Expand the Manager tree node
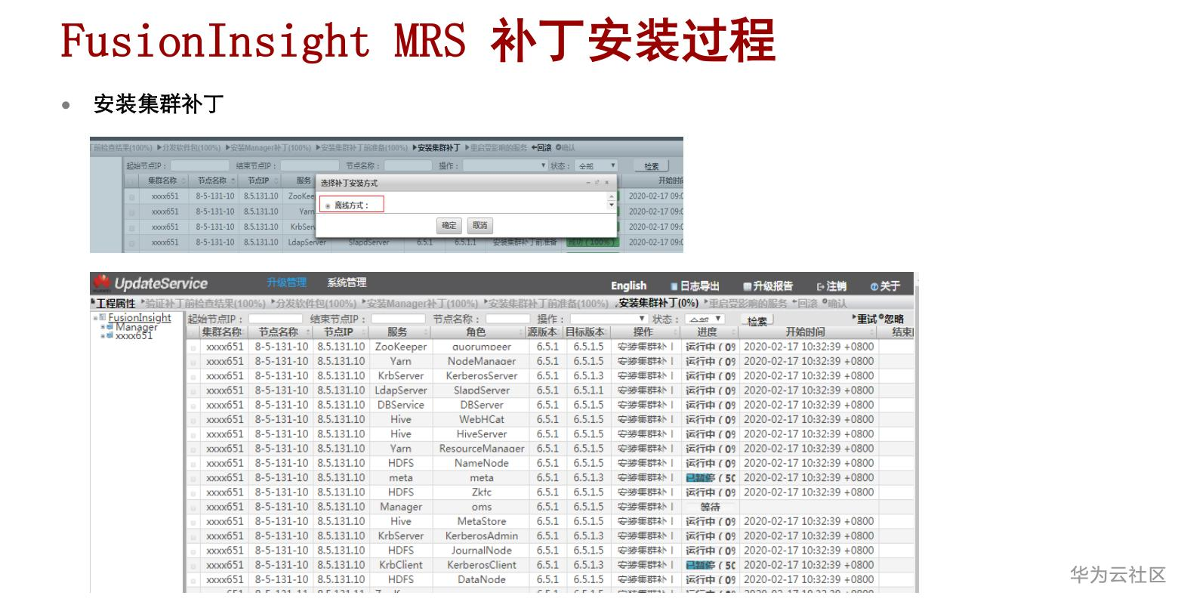The width and height of the screenshot is (1181, 605). click(x=102, y=327)
